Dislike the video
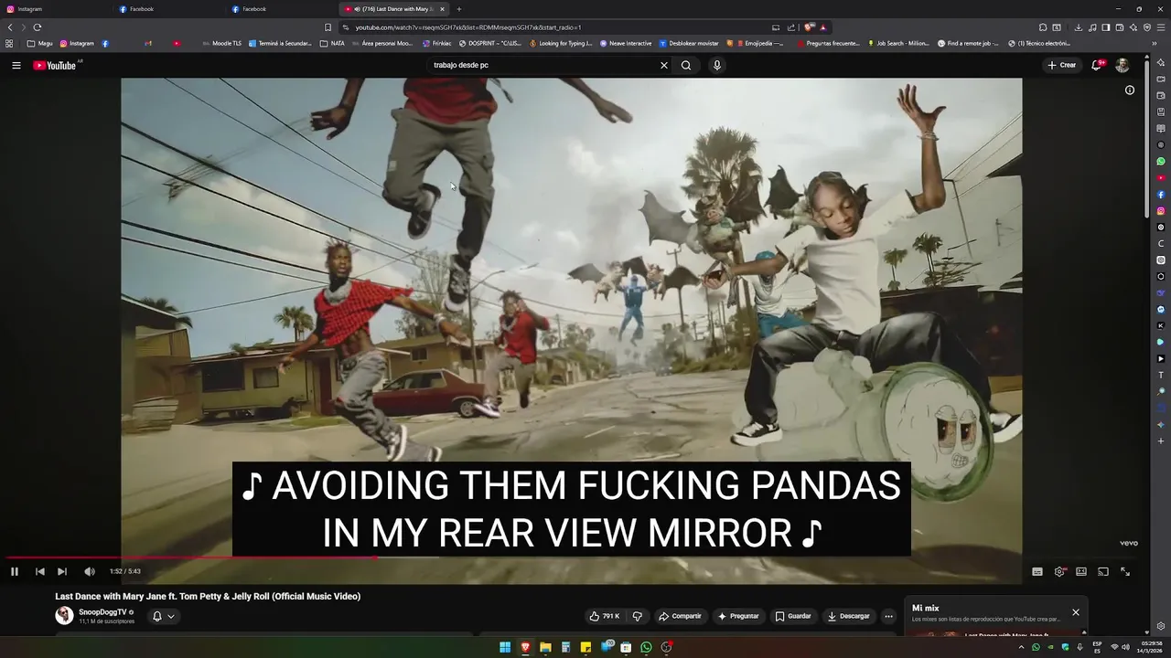 tap(638, 616)
